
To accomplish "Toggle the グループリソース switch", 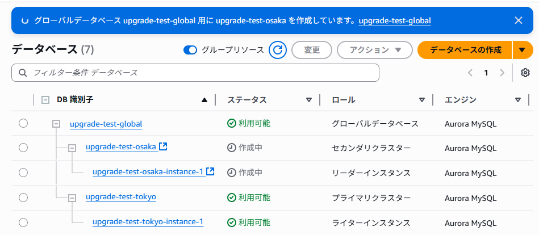I will tap(190, 50).
